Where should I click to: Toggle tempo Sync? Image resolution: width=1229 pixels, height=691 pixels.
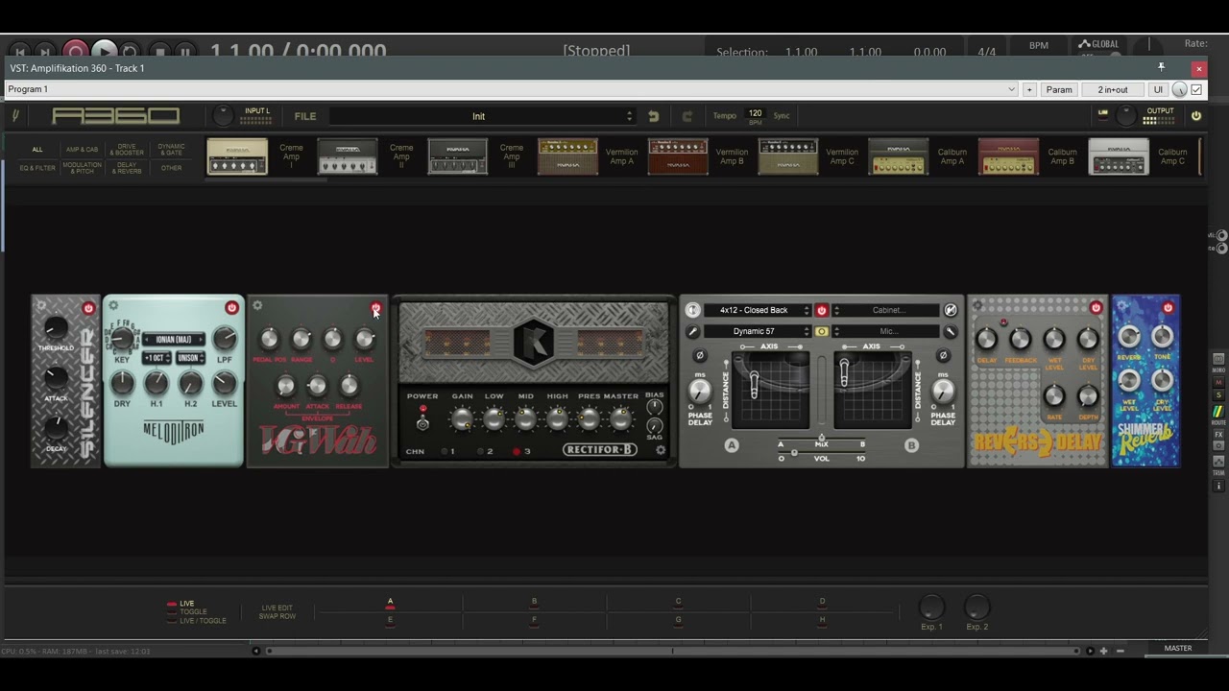[x=782, y=116]
